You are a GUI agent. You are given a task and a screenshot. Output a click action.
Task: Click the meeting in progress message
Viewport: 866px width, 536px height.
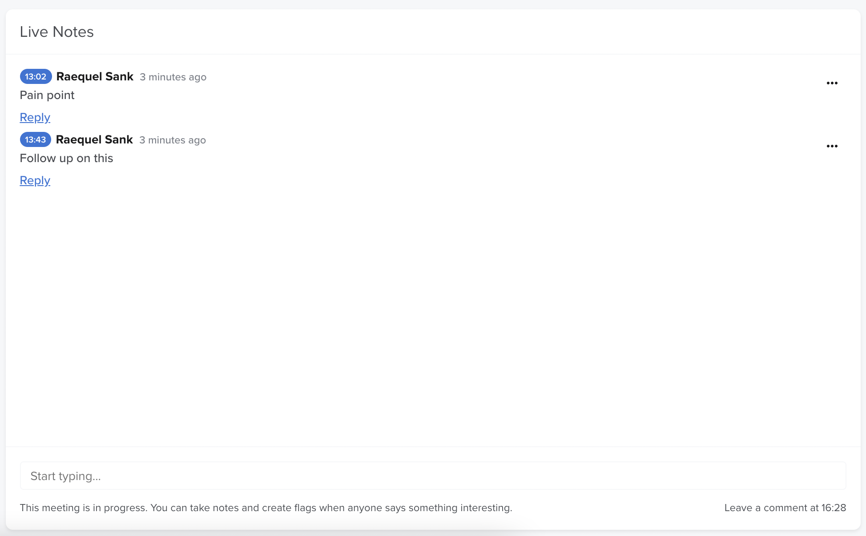point(266,508)
